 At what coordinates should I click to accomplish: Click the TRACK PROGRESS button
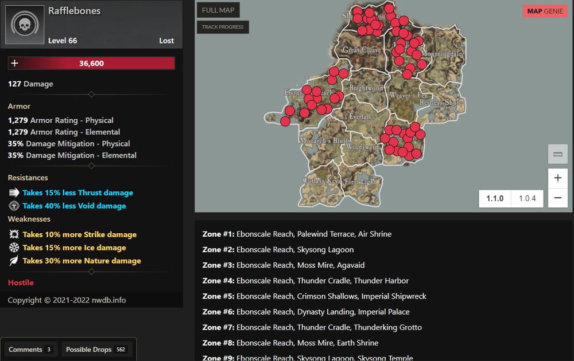point(223,27)
